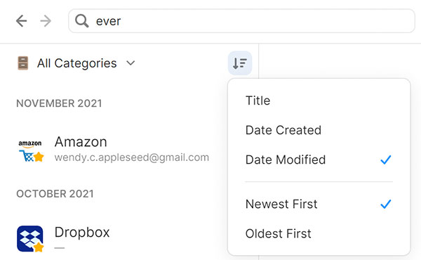This screenshot has width=421, height=260.
Task: Click the OCTOBER 2021 section header
Action: pos(55,194)
